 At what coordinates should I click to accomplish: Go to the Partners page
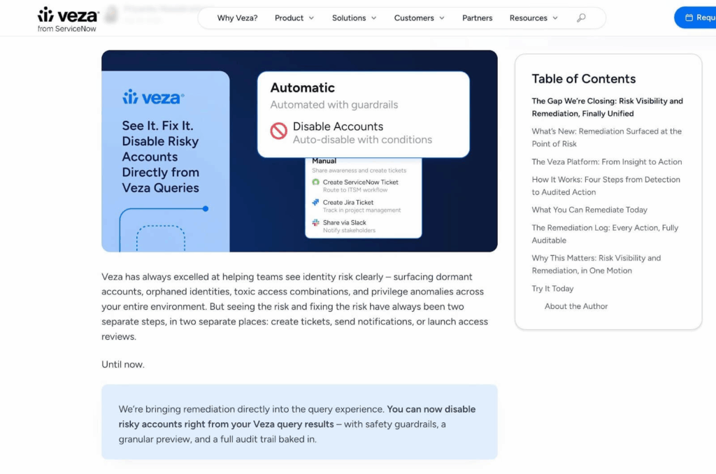click(477, 18)
